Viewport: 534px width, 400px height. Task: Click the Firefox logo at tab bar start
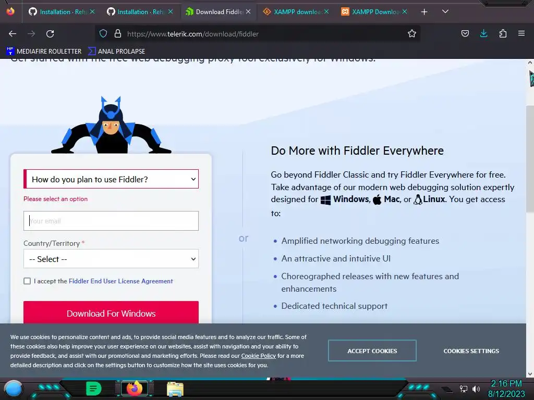pos(10,11)
